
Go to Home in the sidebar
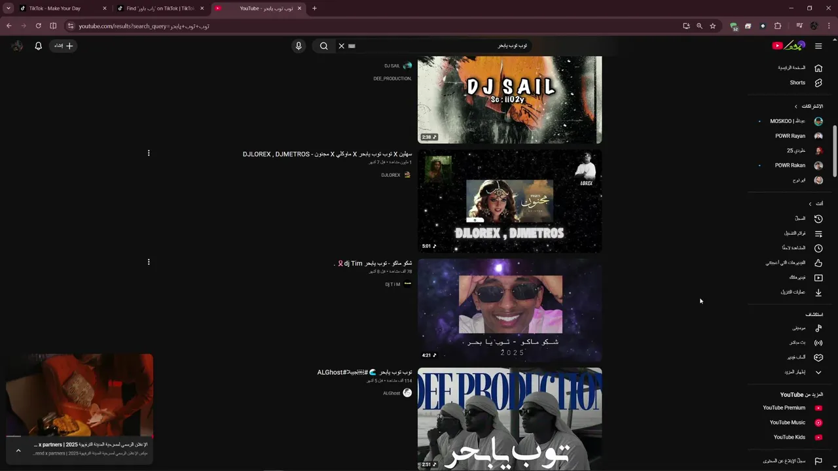(799, 68)
